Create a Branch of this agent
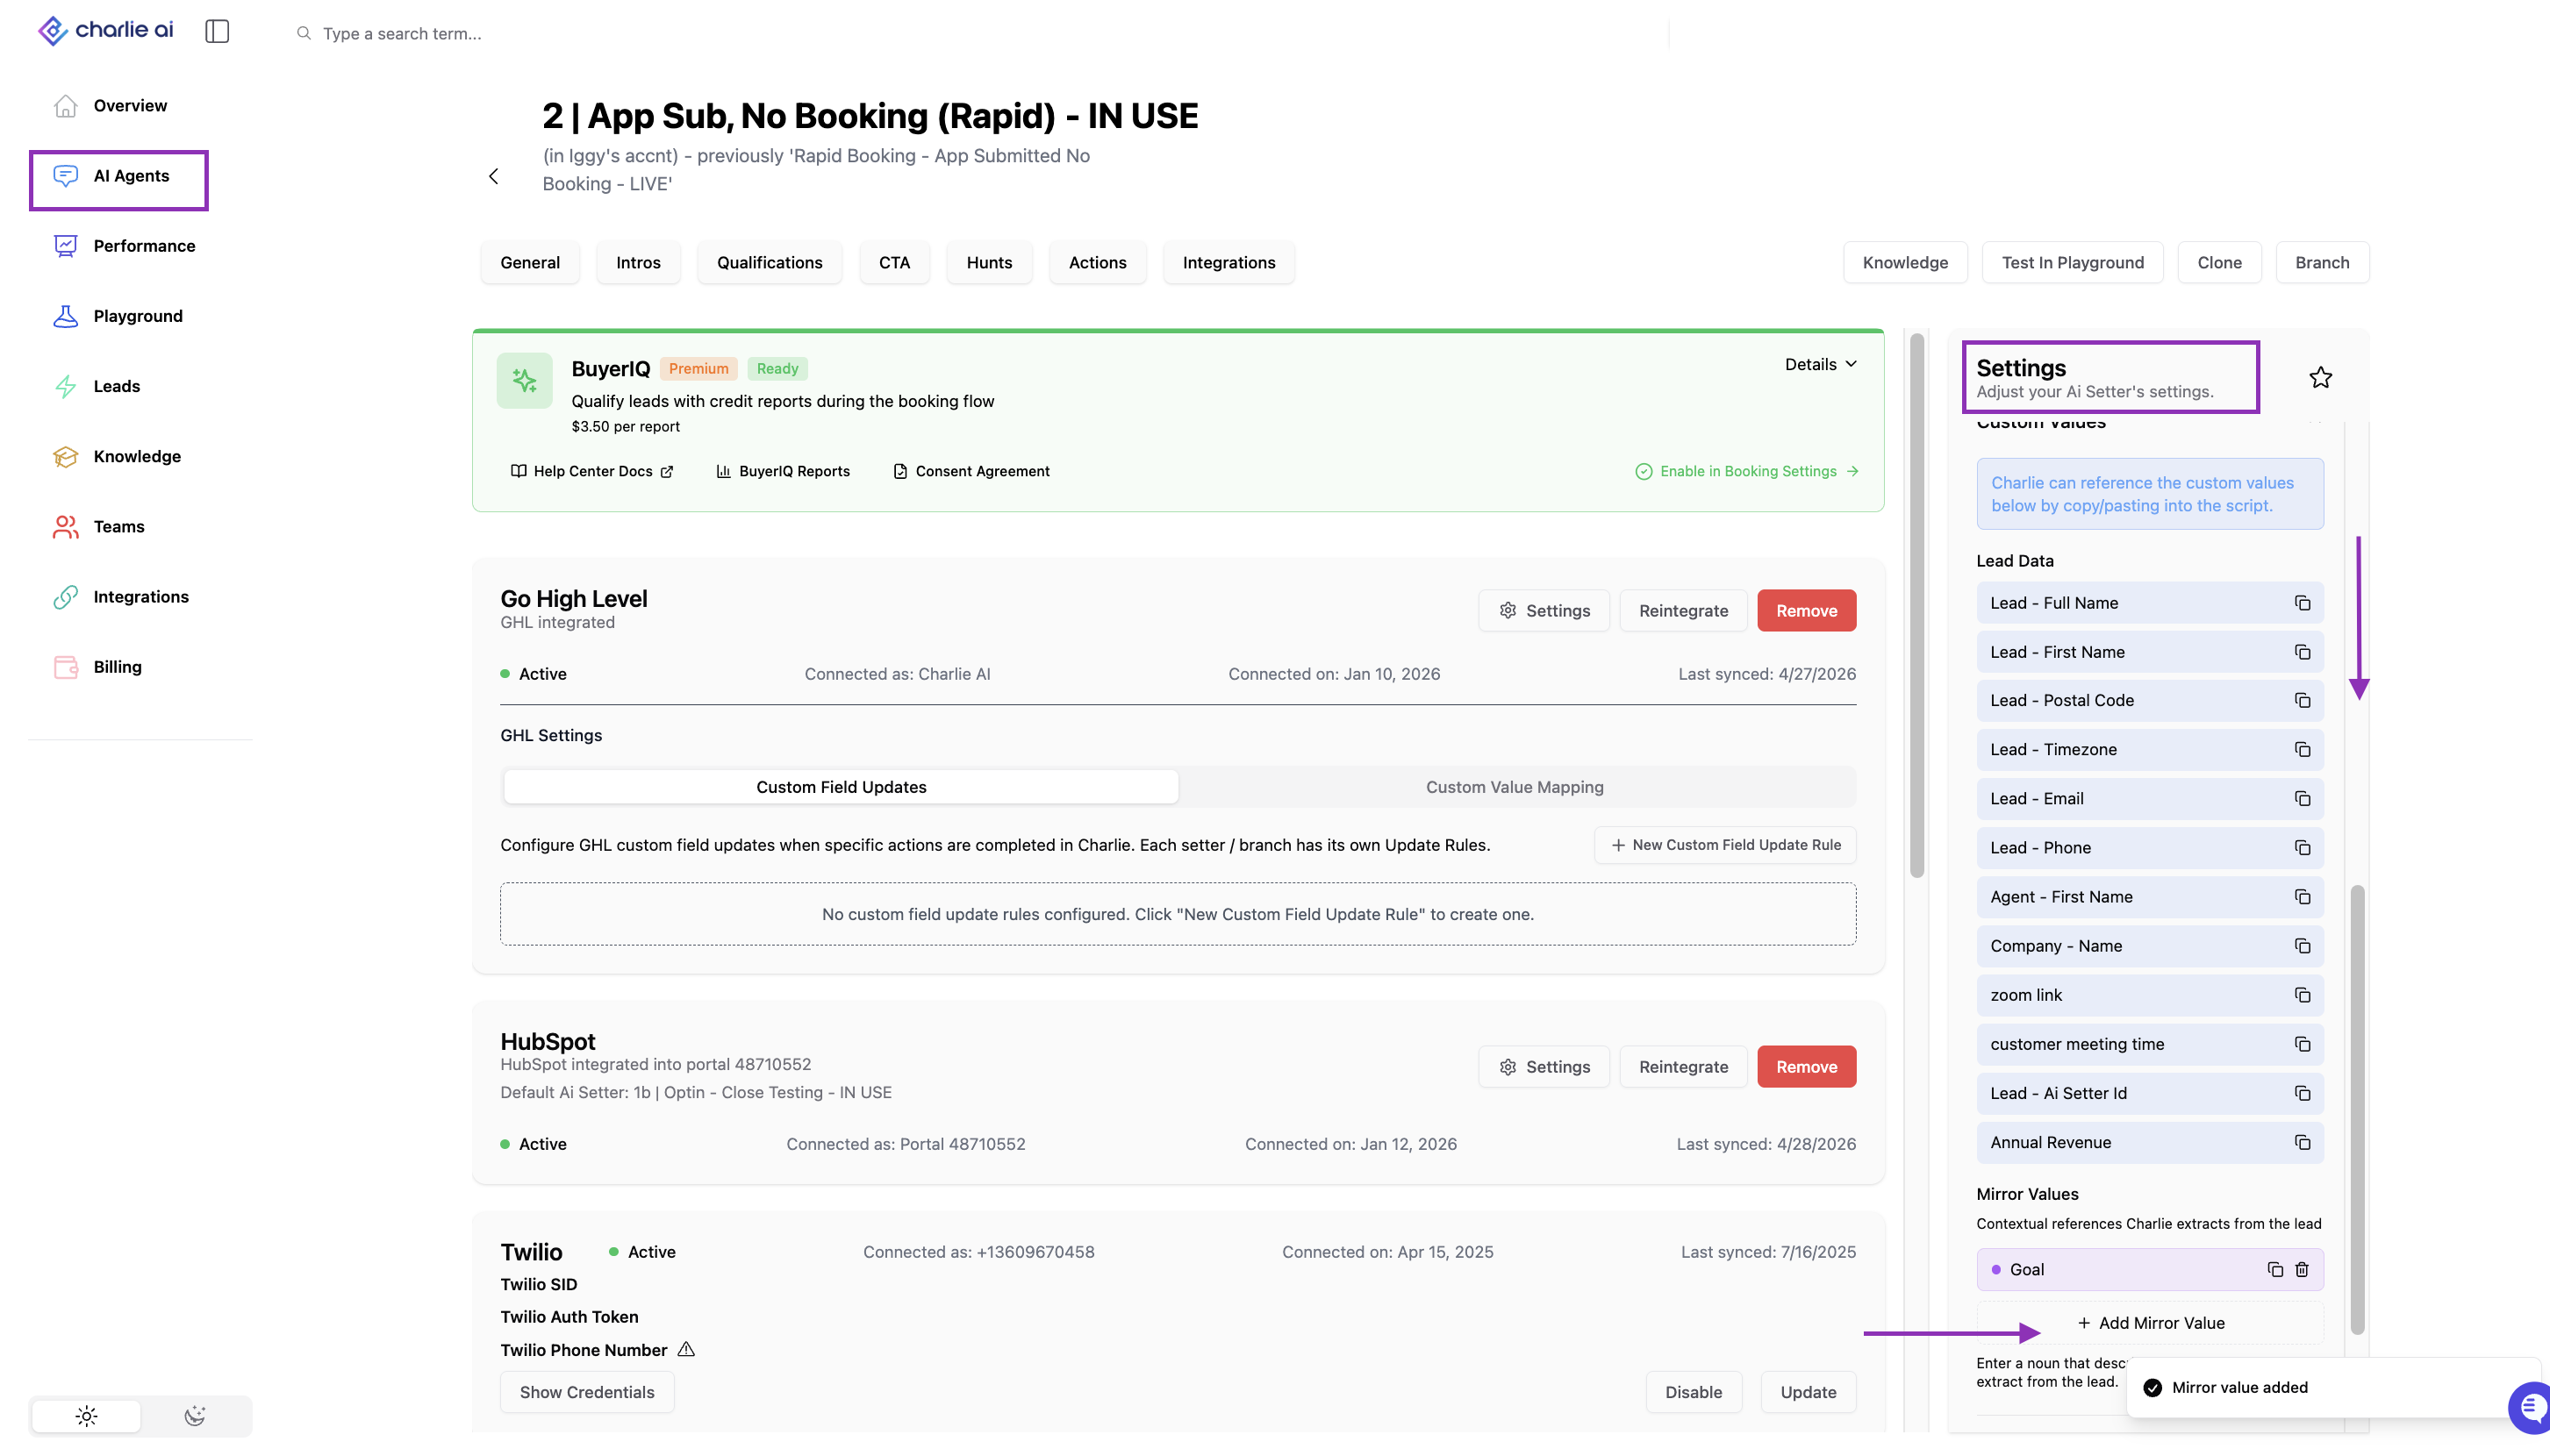 (x=2322, y=263)
